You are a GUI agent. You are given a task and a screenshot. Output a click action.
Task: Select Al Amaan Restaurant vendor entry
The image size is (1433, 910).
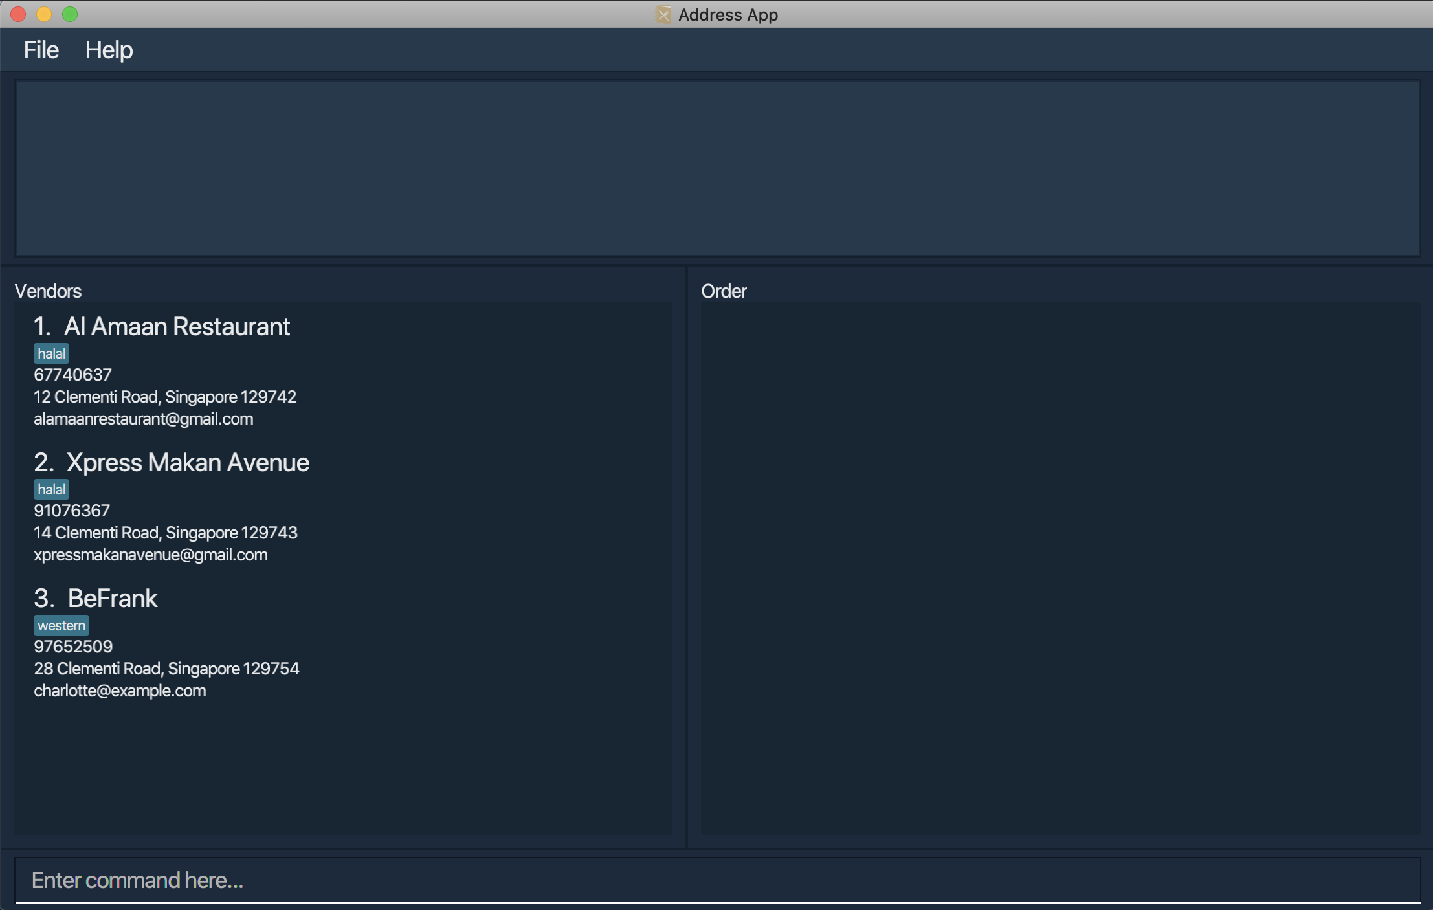click(177, 327)
